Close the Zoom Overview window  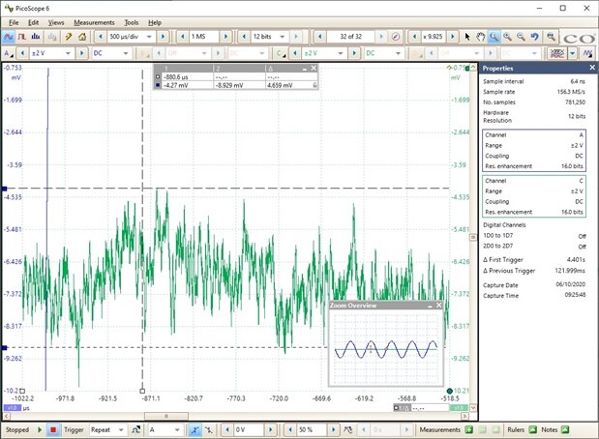[439, 306]
